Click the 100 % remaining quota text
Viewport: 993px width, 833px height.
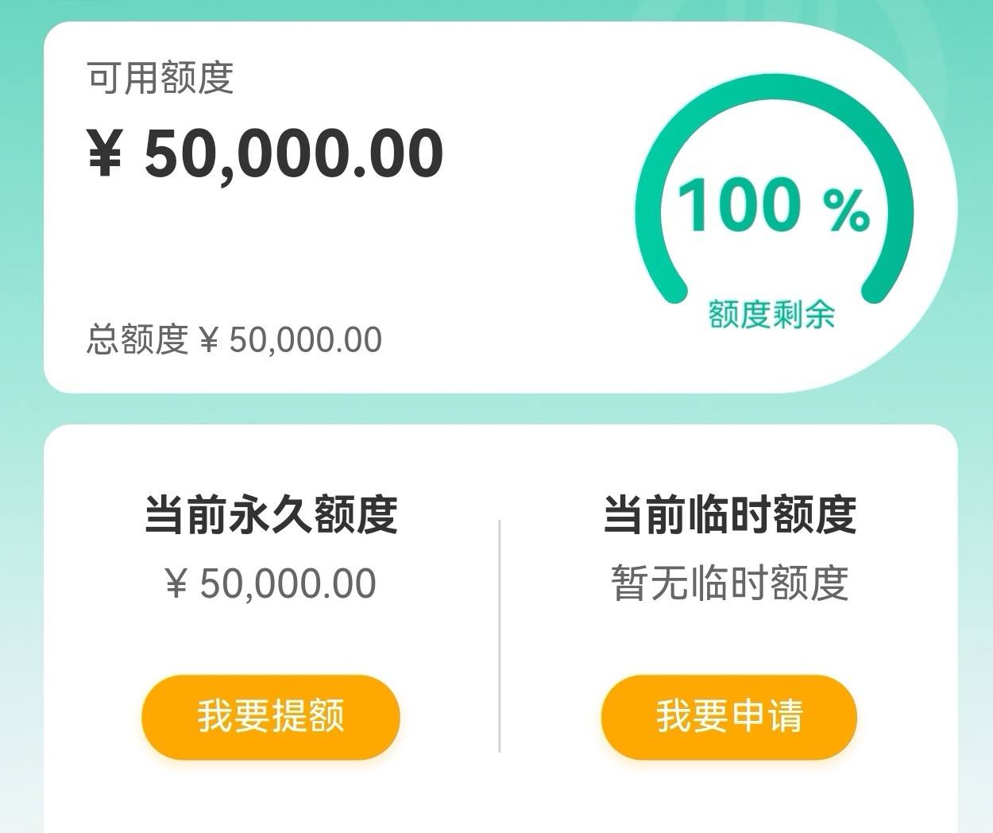pyautogui.click(x=774, y=207)
